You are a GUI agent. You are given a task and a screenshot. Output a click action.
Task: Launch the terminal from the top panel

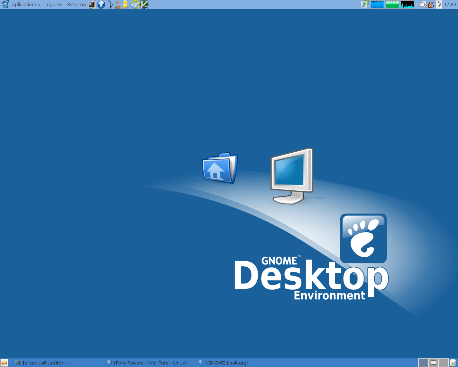click(92, 4)
